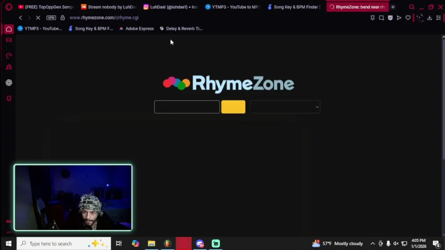Screen dimensions: 445x250
Task: Expand hidden system tray icons chevron
Action: point(373,243)
